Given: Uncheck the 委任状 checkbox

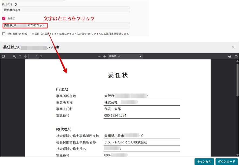Looking at the screenshot, I should pos(4,18).
